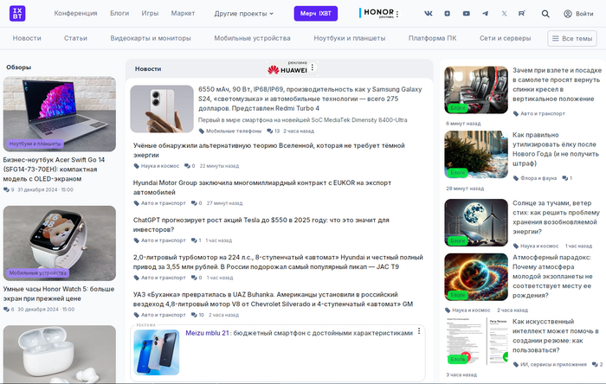
Task: Open three-dot menu on Meizu ad
Action: (419, 331)
